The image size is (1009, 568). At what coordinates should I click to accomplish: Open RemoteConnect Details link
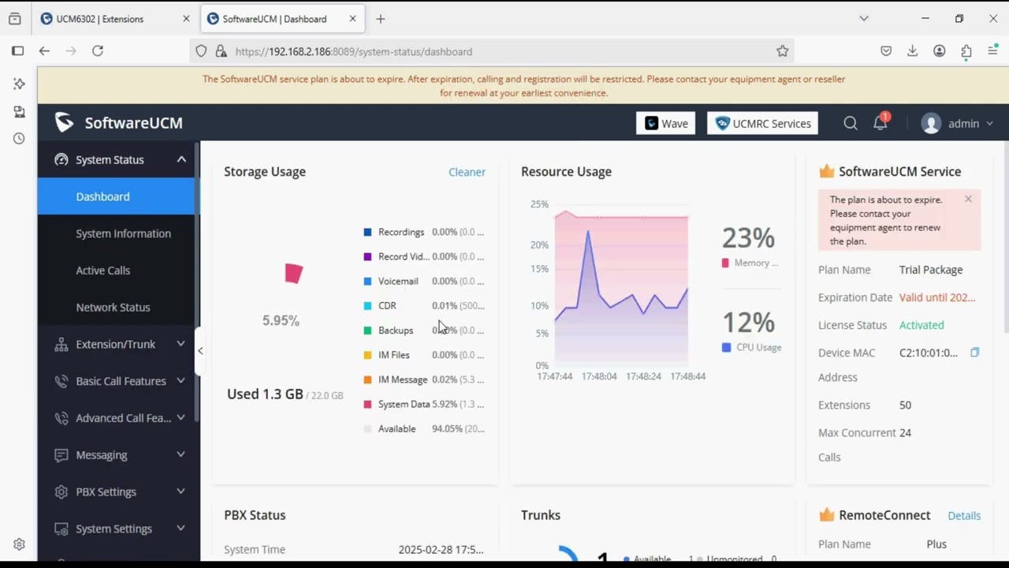(x=964, y=515)
